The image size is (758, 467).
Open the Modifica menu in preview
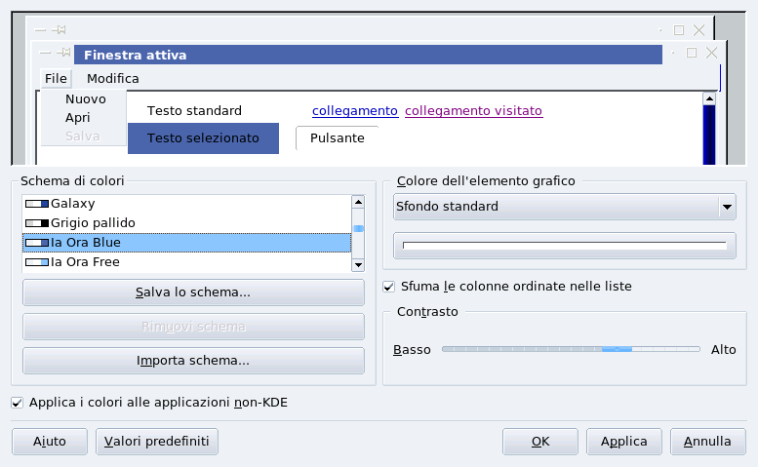tap(113, 78)
